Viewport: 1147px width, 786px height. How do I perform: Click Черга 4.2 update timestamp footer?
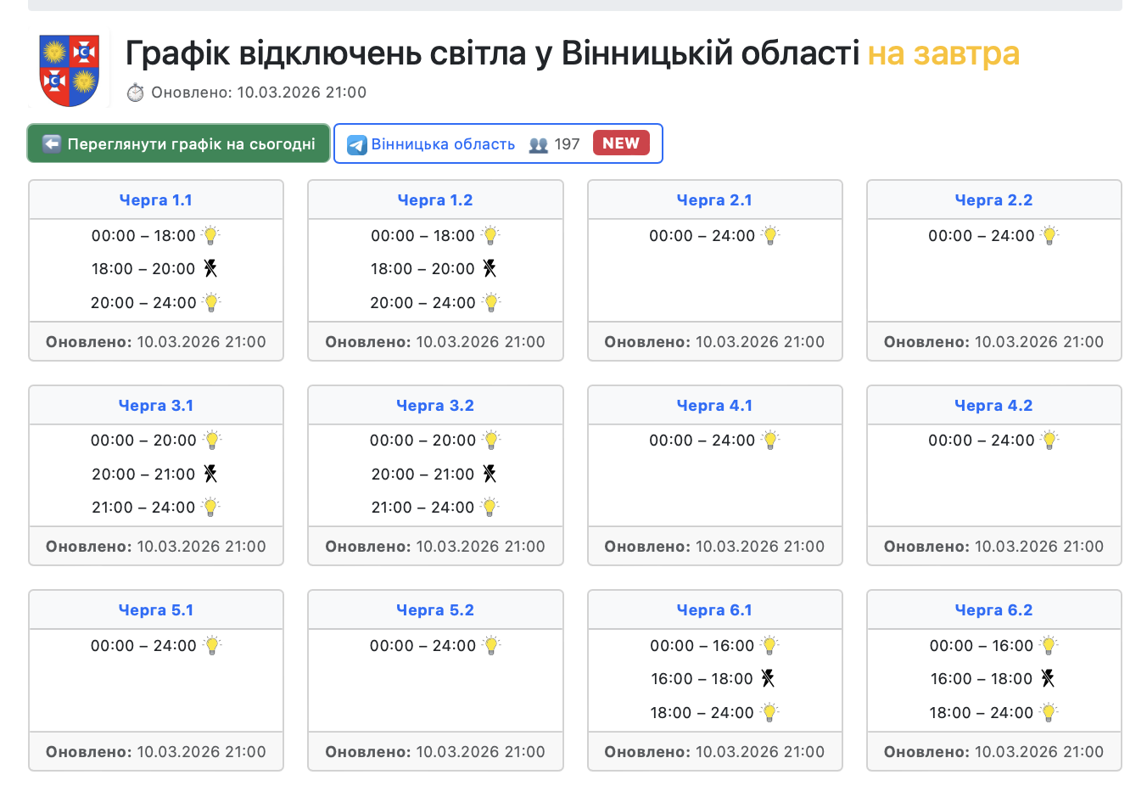(x=993, y=547)
